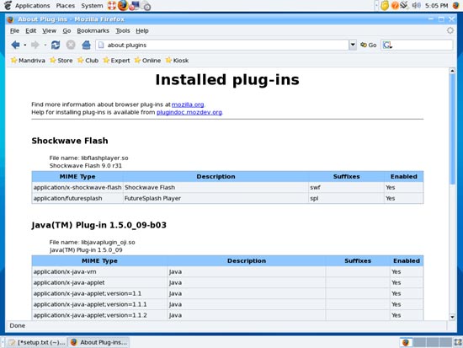
Task: Go back with the blue Back arrow
Action: click(15, 45)
